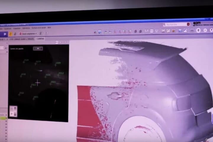Click the orange shape icon in the toolbar
213x142 pixels.
coord(173,31)
